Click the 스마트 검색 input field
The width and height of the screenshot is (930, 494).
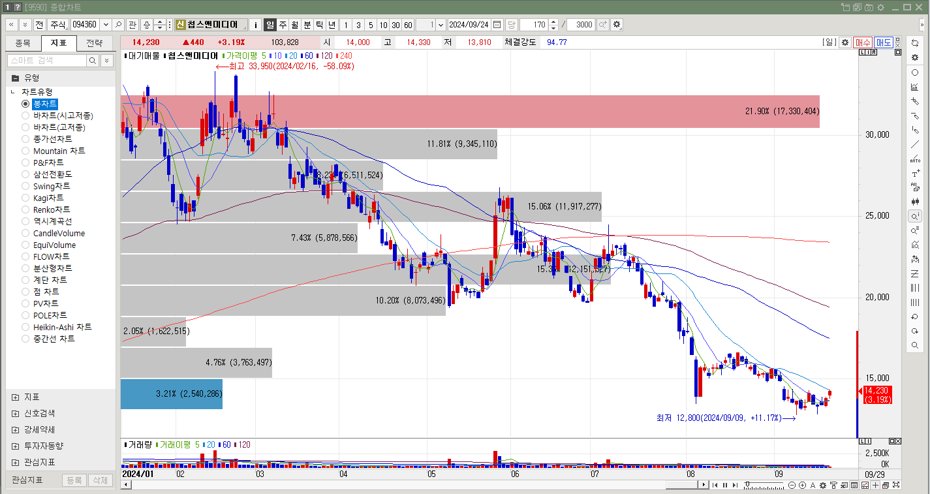46,61
